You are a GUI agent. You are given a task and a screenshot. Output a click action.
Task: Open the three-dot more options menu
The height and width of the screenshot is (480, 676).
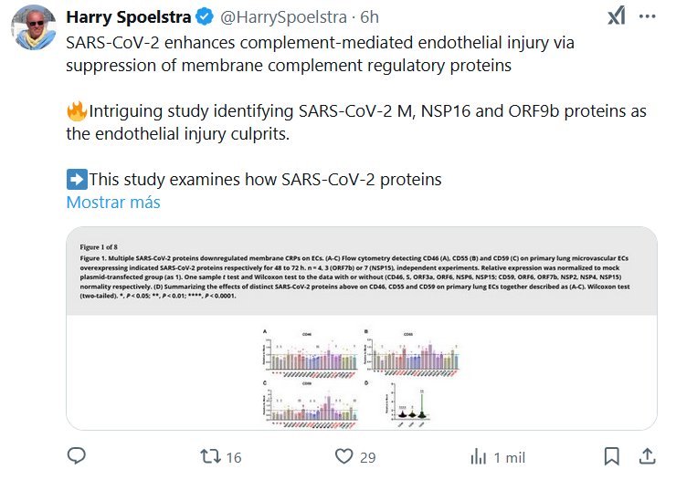click(650, 16)
